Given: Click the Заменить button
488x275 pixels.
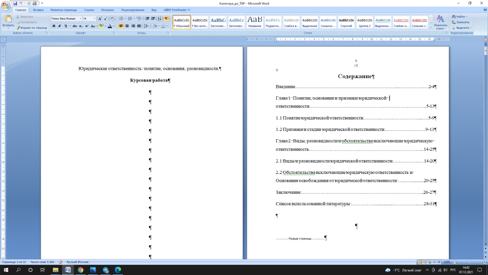Looking at the screenshot, I should tap(462, 22).
